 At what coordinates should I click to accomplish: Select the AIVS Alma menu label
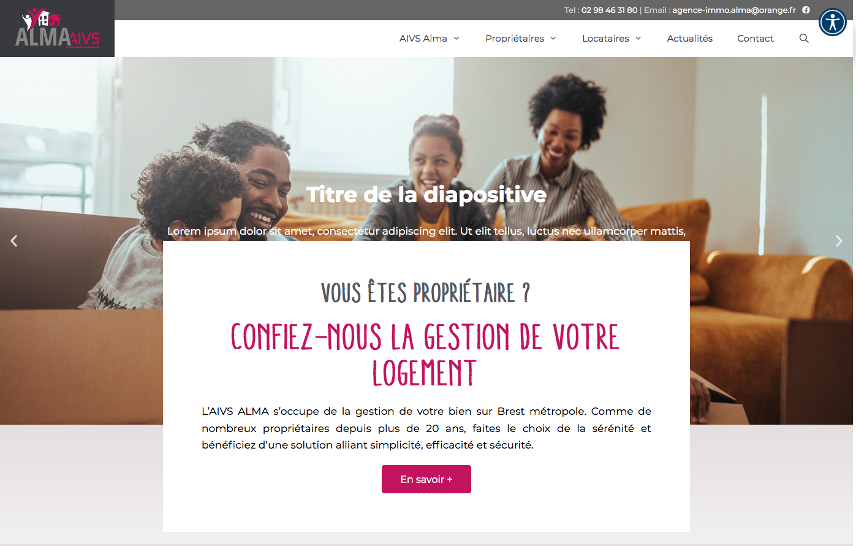click(x=423, y=38)
